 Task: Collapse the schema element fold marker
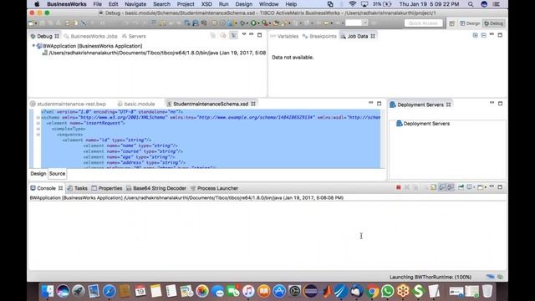(38, 117)
